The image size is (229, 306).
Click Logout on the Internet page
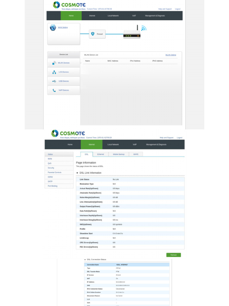click(x=180, y=137)
